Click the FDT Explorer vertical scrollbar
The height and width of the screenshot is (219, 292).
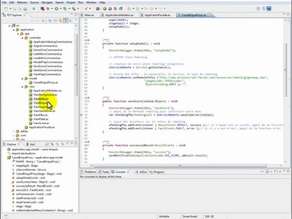point(76,65)
